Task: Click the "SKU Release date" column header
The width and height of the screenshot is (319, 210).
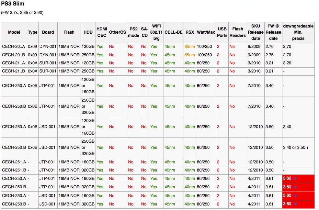Action: click(256, 32)
